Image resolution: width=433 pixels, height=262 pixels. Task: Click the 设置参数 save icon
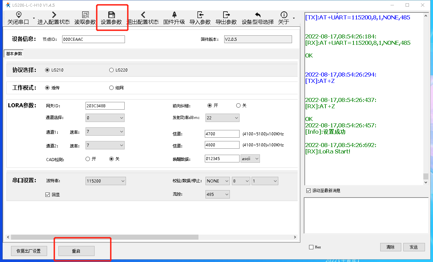(x=112, y=15)
